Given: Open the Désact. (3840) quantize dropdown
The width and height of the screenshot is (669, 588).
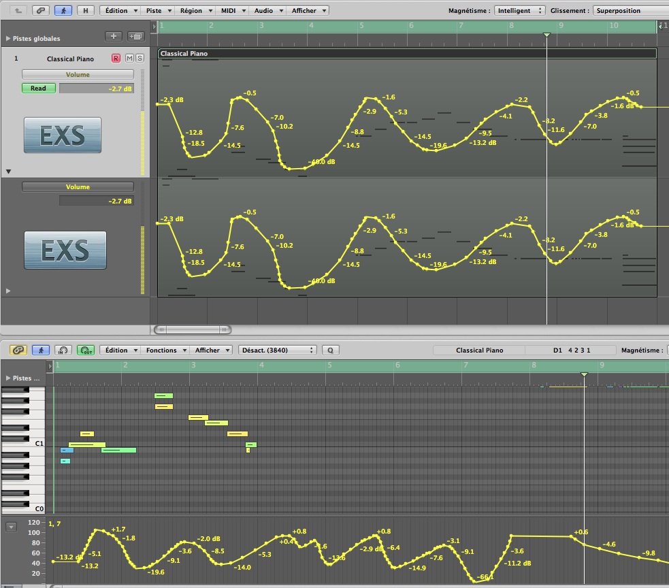Looking at the screenshot, I should pyautogui.click(x=277, y=350).
